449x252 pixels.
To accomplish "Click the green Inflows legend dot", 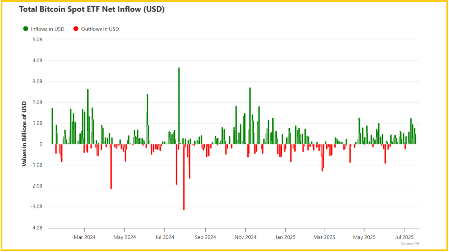I will [x=26, y=29].
